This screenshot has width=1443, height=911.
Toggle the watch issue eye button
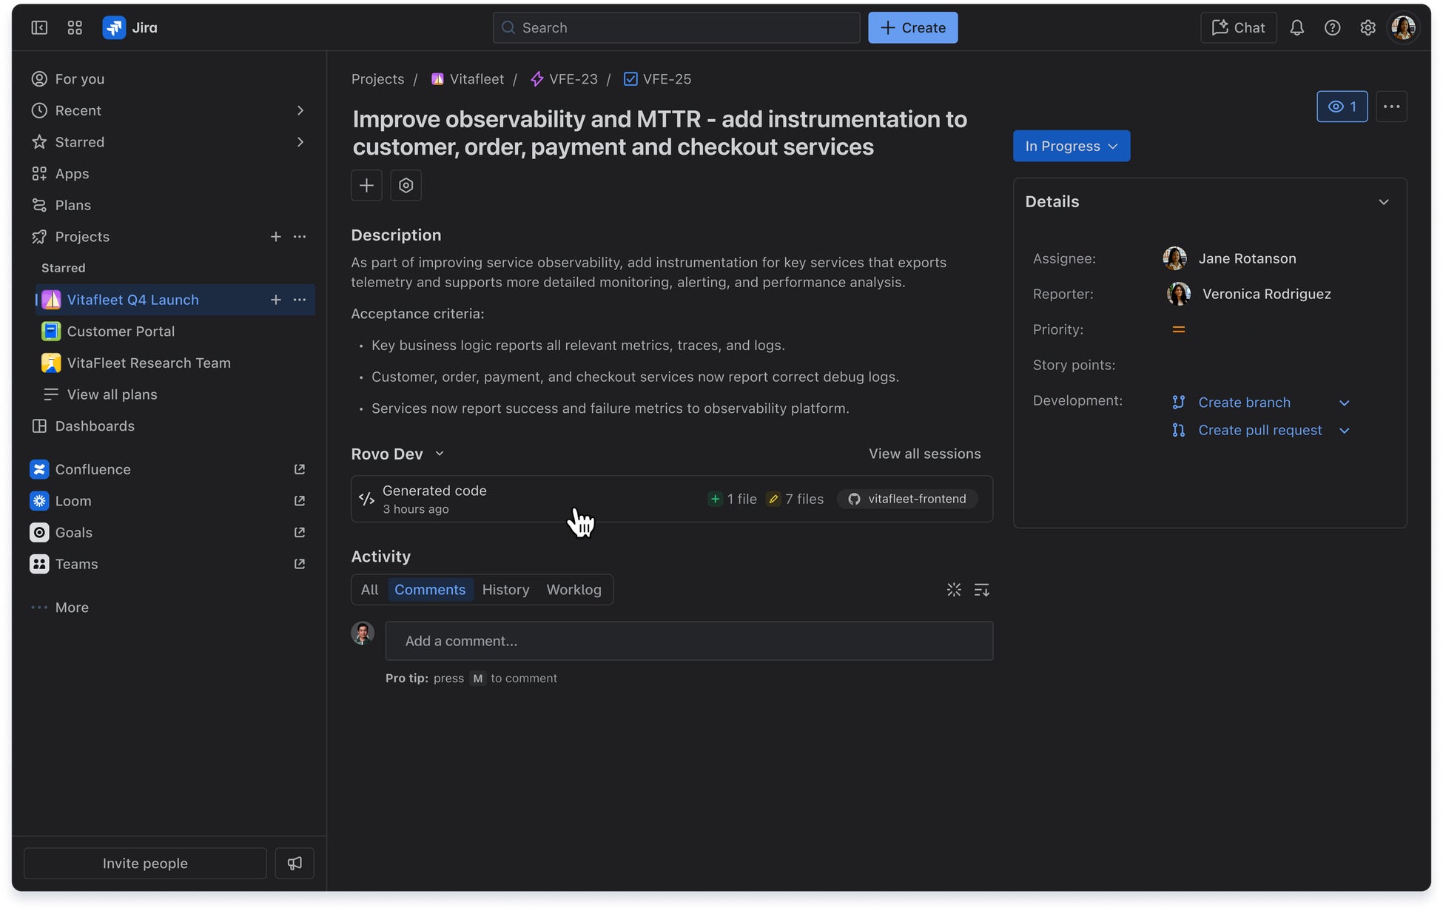(x=1342, y=107)
